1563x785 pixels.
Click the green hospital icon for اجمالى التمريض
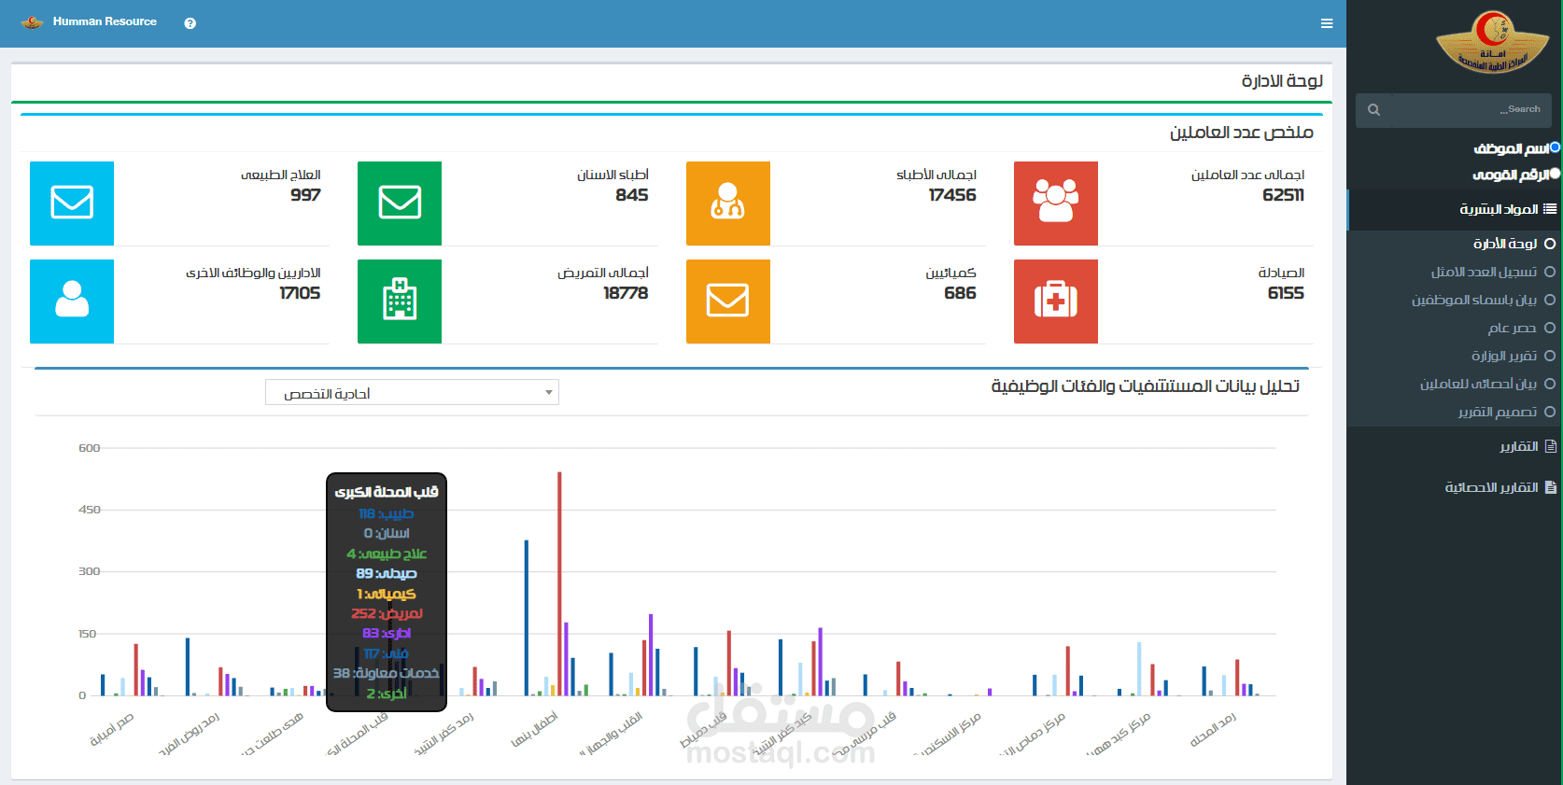tap(400, 301)
